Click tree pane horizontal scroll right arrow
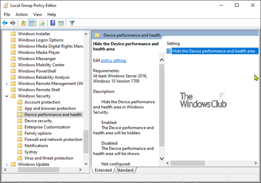 (80, 170)
